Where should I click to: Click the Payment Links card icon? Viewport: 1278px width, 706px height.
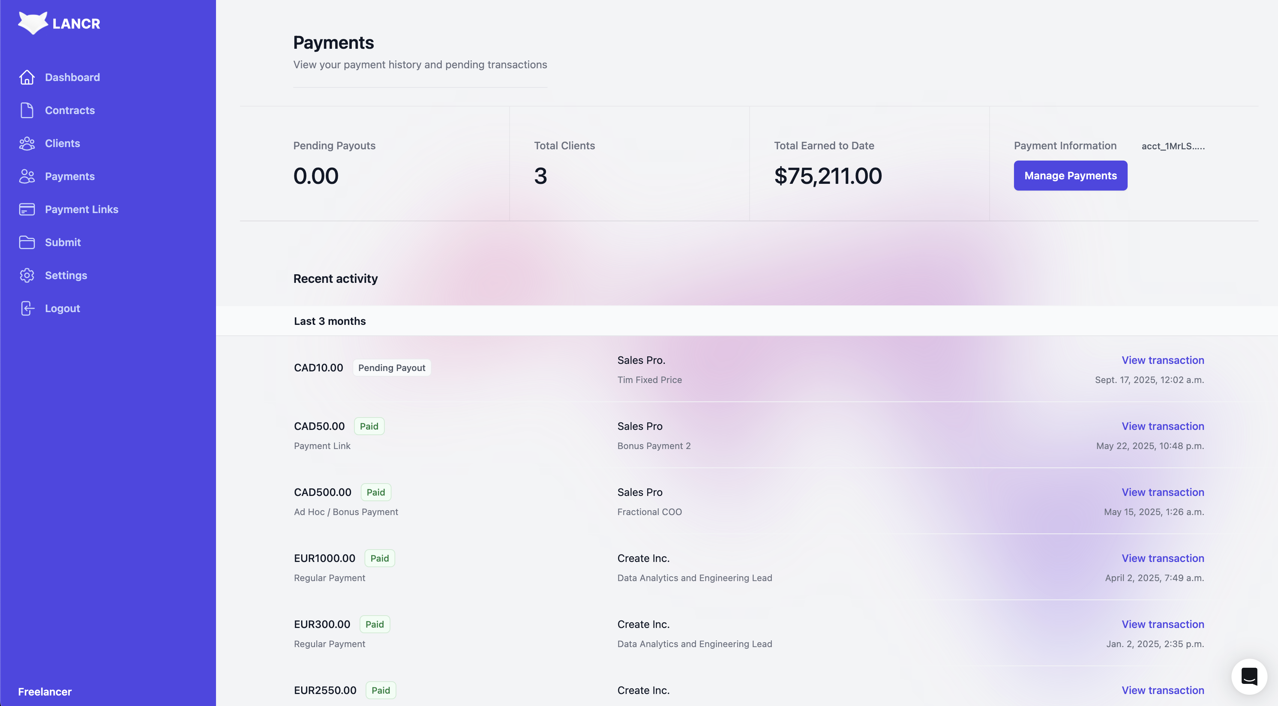click(27, 209)
